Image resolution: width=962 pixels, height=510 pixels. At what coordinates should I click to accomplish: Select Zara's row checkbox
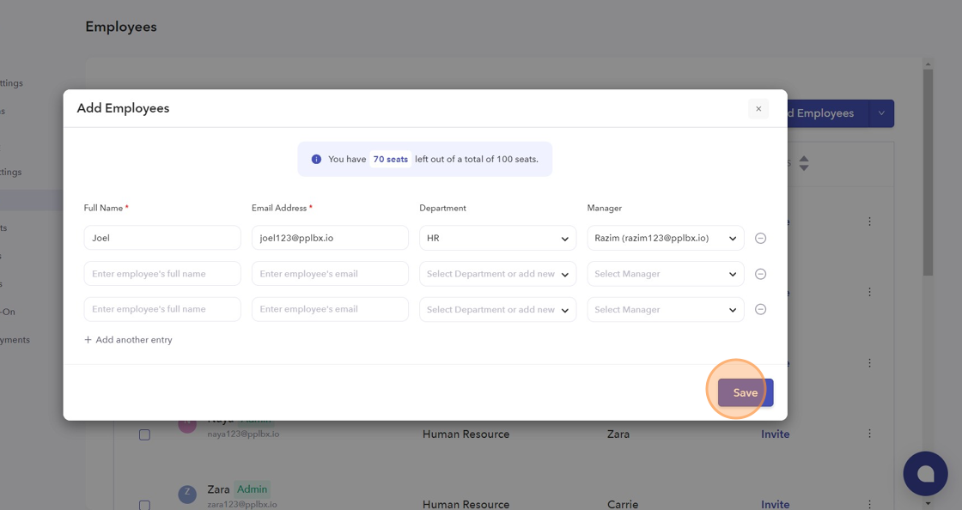tap(144, 505)
